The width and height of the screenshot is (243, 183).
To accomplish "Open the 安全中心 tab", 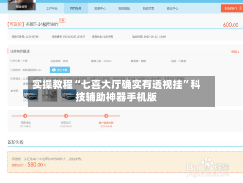I will click(173, 8).
